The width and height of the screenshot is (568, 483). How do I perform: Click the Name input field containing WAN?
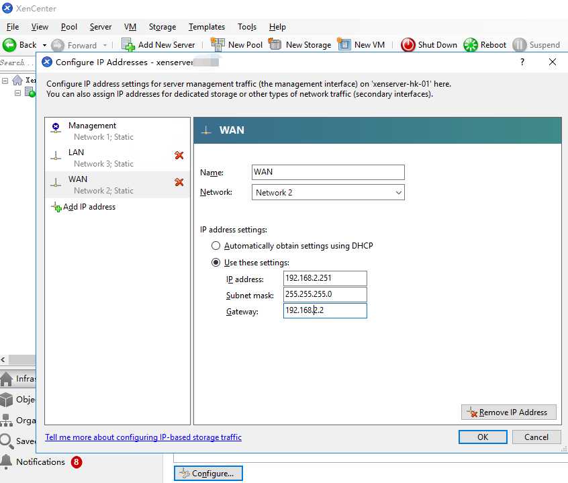(x=328, y=172)
